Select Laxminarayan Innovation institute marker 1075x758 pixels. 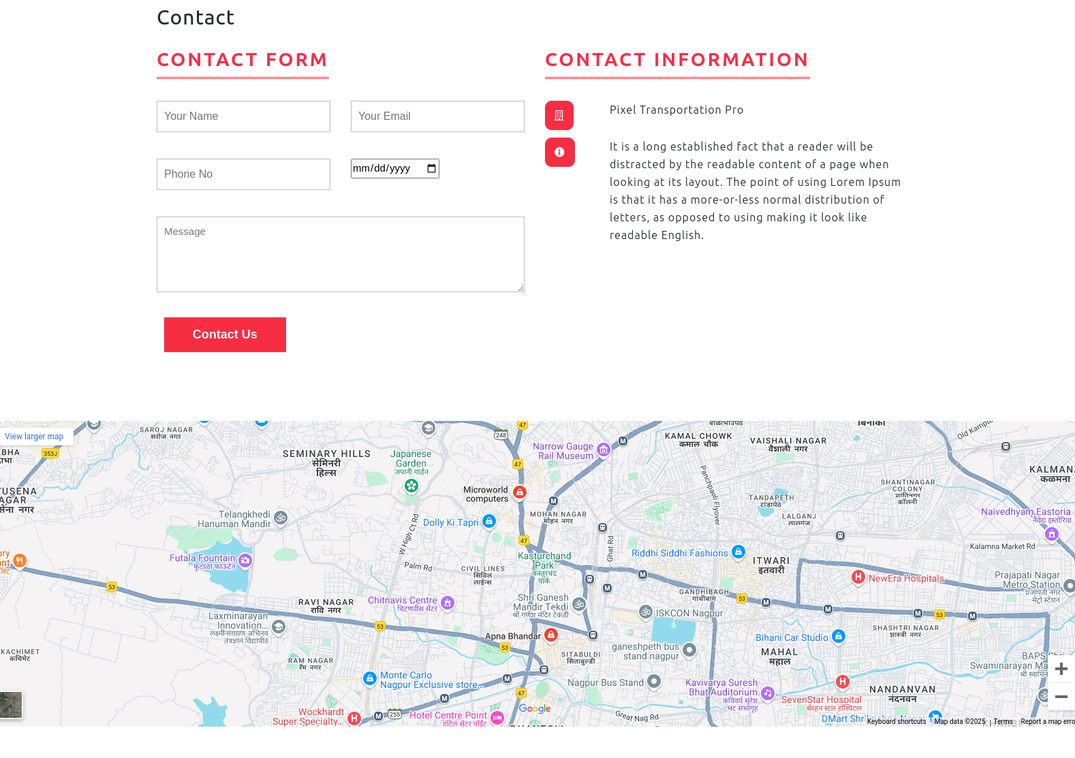coord(279,626)
